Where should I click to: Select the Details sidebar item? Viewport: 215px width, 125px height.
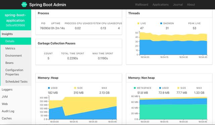pos(16,41)
